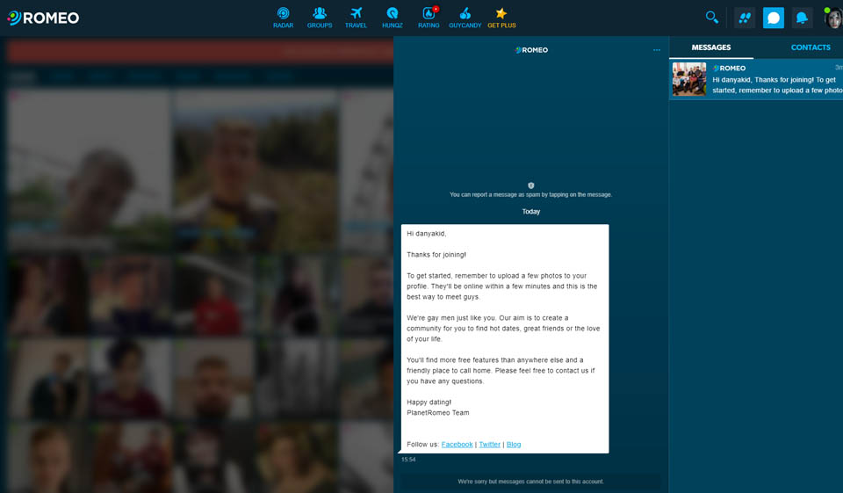Open Guycandy from the top bar

tap(465, 18)
